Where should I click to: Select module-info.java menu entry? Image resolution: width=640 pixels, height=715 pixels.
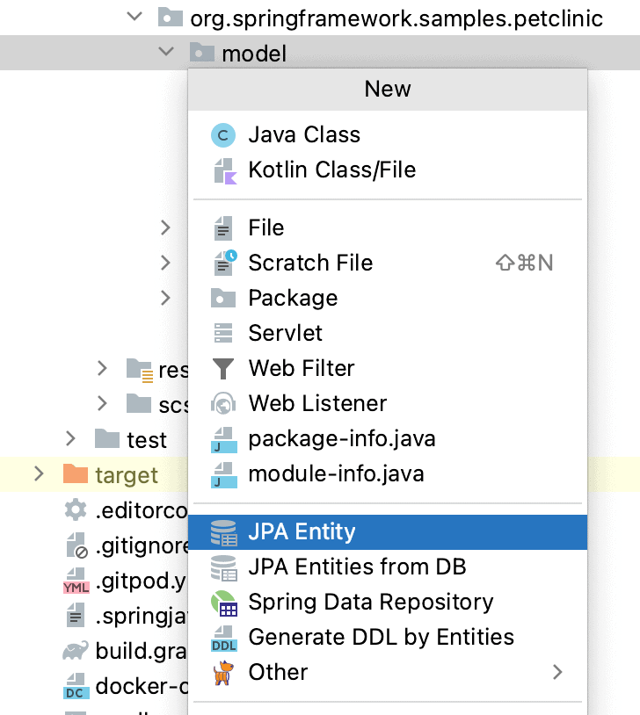coord(388,474)
